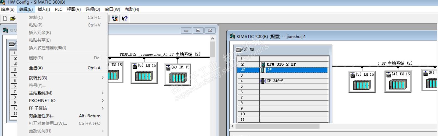Click the left window vertical scrollbar up arrow
Viewport: 438px width, 136px height.
tap(213, 39)
